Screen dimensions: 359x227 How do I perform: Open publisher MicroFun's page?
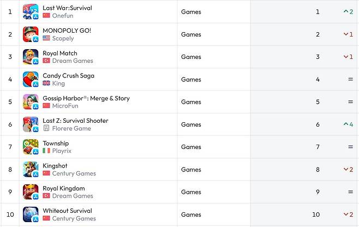coord(65,106)
